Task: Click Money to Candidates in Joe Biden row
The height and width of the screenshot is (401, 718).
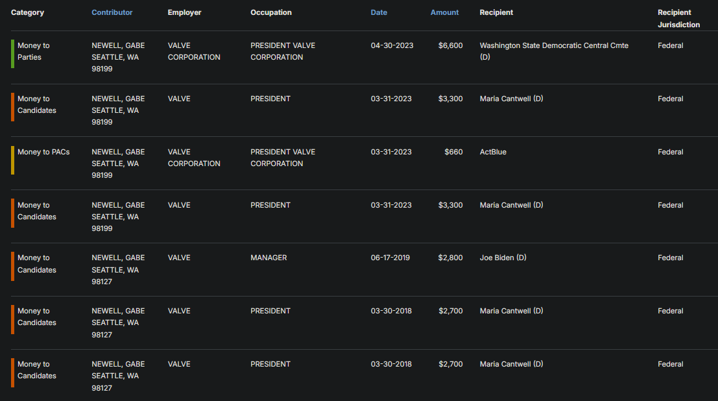Action: pos(36,263)
